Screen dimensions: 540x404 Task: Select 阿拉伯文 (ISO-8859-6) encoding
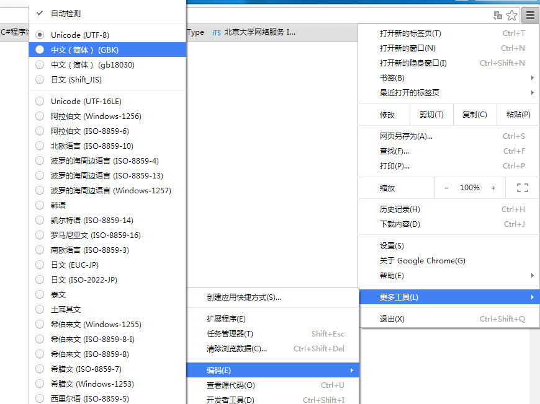pos(107,131)
